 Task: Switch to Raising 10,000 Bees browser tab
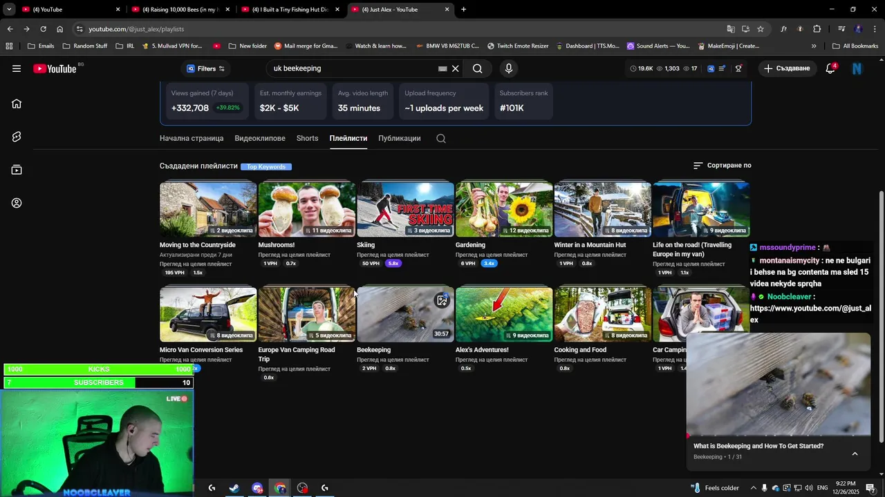point(180,10)
